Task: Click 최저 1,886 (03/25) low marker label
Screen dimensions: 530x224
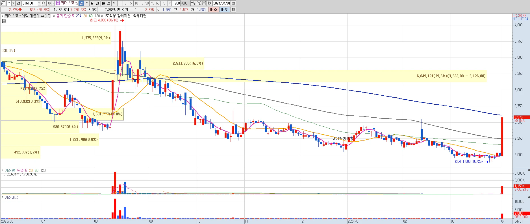Action: [x=469, y=162]
